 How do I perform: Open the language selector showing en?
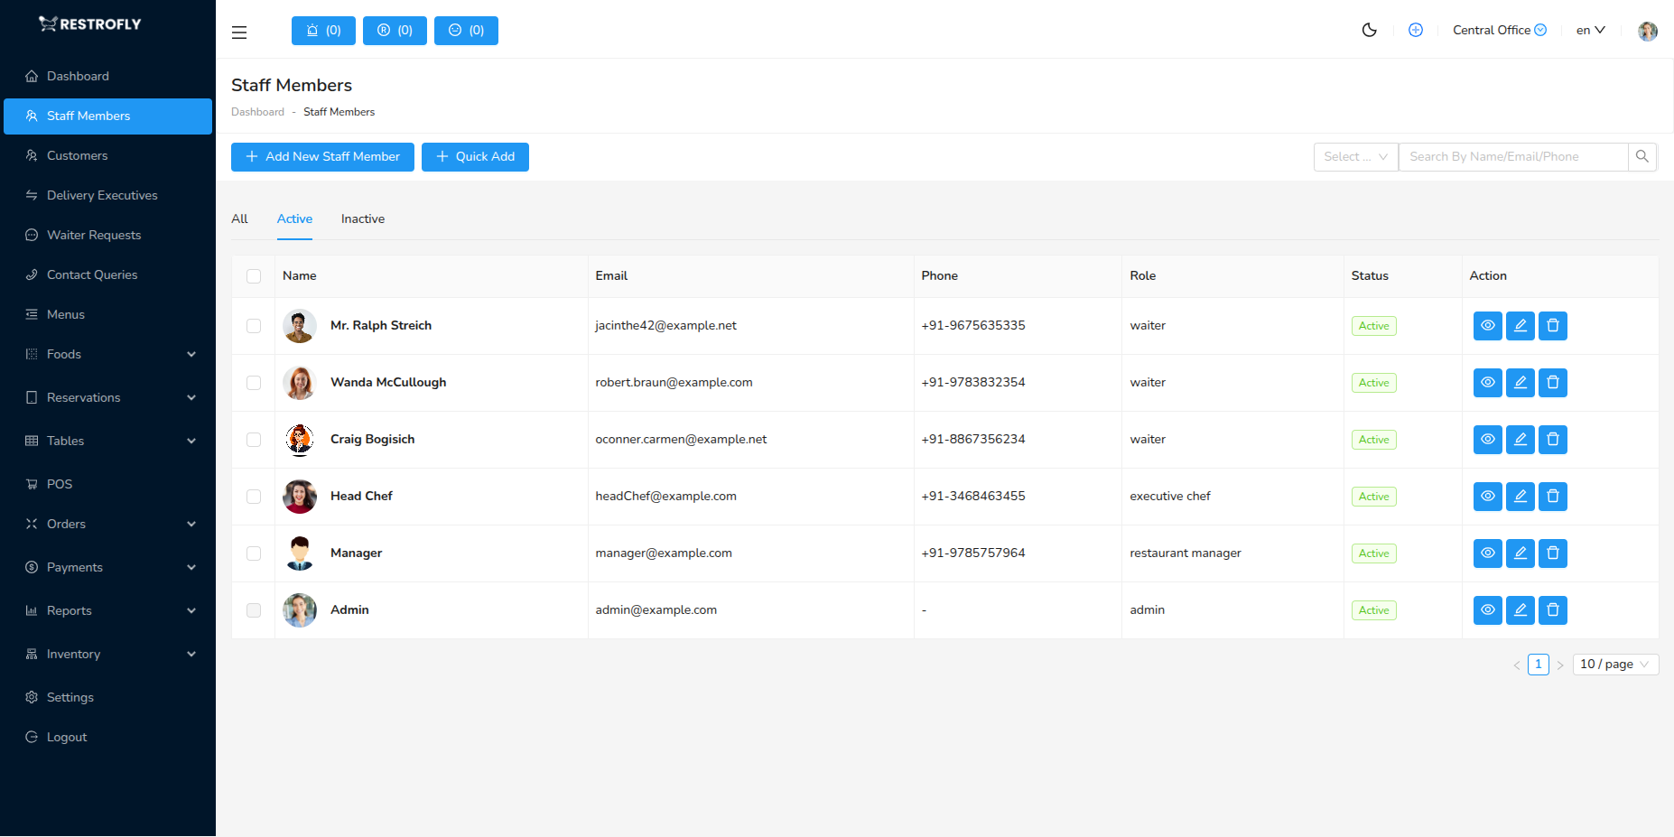click(x=1590, y=30)
